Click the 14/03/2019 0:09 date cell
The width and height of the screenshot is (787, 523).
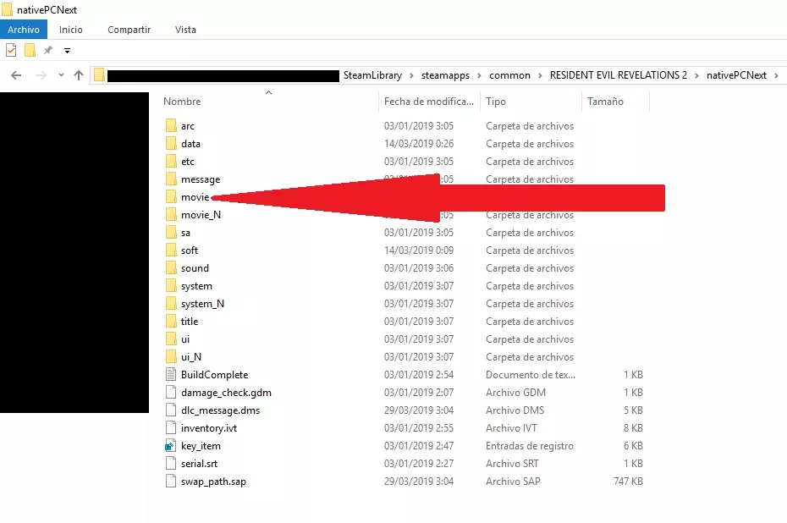(419, 250)
